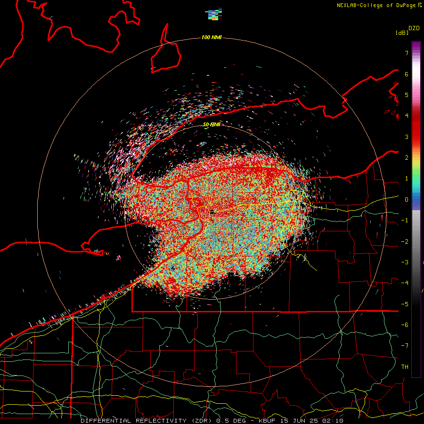Viewport: 424px width, 424px height.
Task: Click the 7 value on color scale
Action: pyautogui.click(x=407, y=53)
